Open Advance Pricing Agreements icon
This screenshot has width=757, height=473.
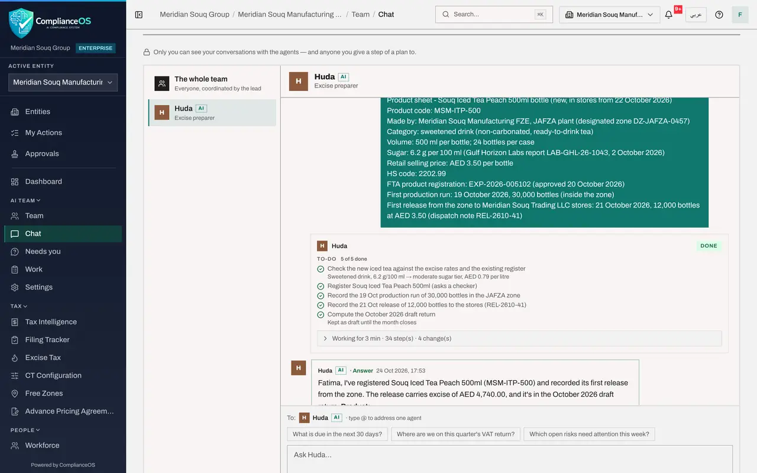[x=15, y=411]
